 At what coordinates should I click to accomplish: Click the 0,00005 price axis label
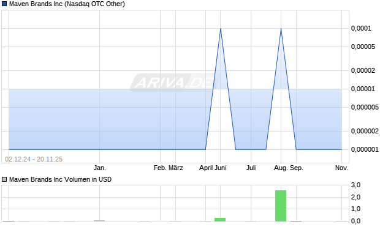[x=363, y=47]
